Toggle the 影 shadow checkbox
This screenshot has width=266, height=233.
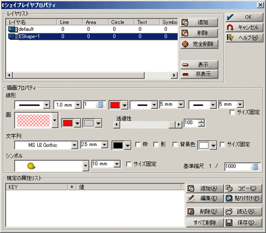pyautogui.click(x=156, y=144)
